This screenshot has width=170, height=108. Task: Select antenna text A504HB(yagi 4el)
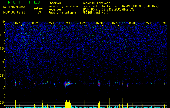point(95,13)
